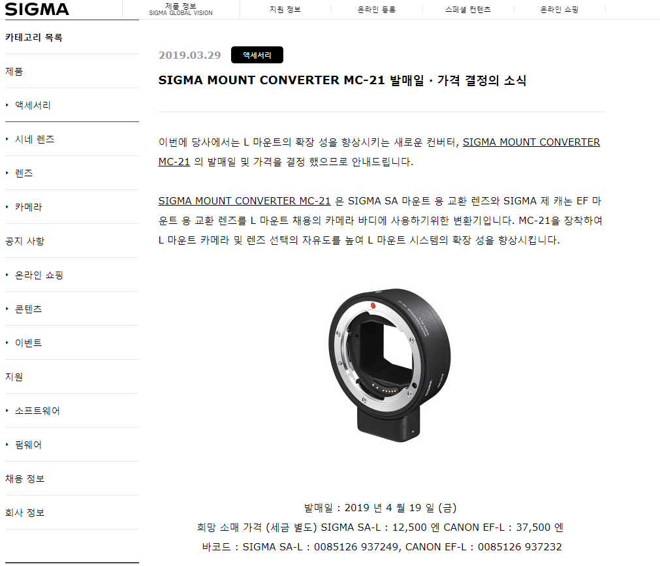Click the black 액세서리 category tag
Image resolution: width=660 pixels, height=566 pixels.
coord(257,55)
